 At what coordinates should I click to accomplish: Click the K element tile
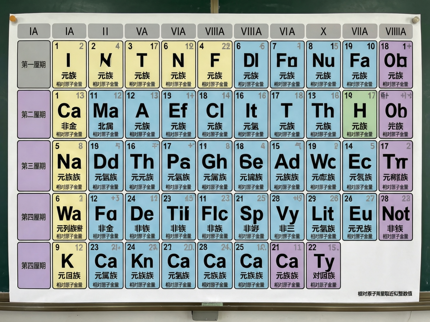pyautogui.click(x=69, y=265)
